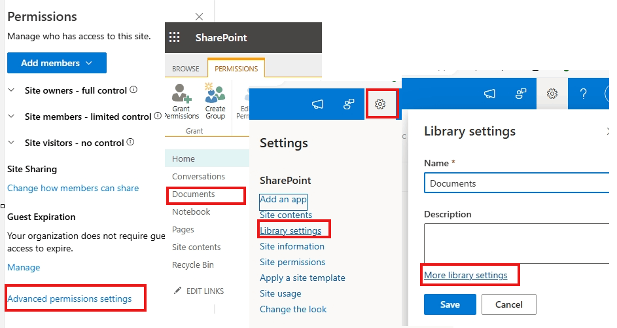Click the gear icon above Library settings

[x=552, y=94]
